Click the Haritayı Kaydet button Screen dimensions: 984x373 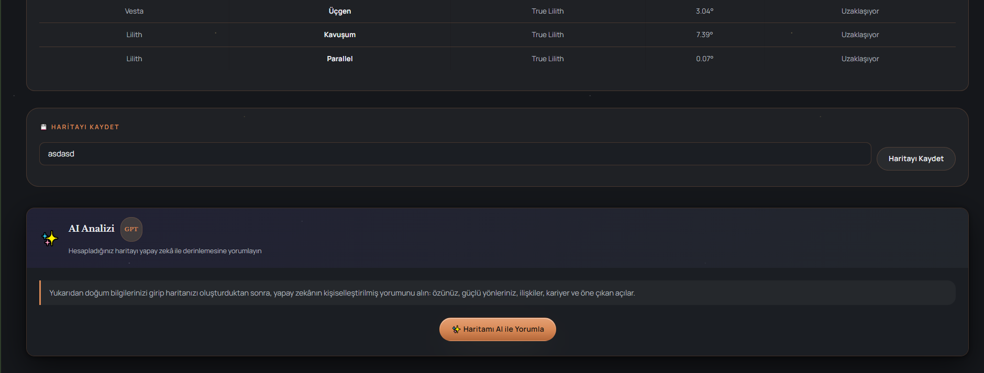(x=916, y=159)
